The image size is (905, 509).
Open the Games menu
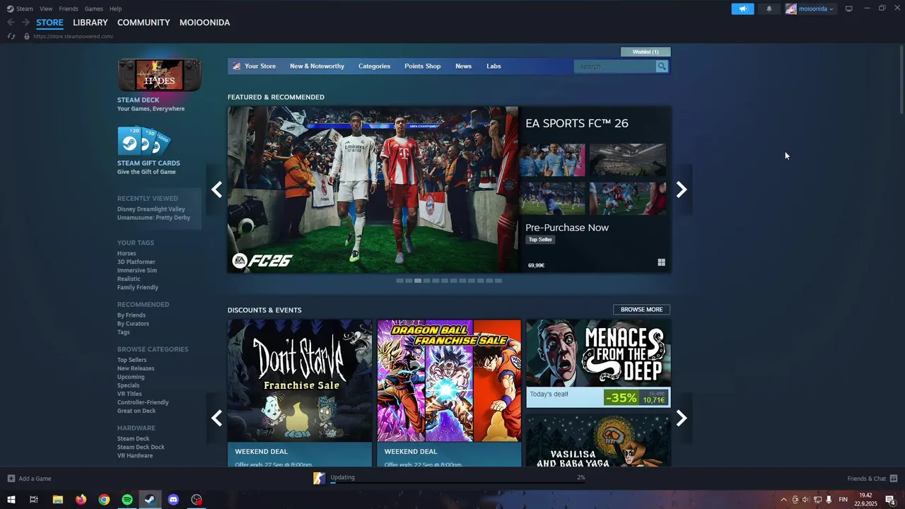pyautogui.click(x=93, y=8)
